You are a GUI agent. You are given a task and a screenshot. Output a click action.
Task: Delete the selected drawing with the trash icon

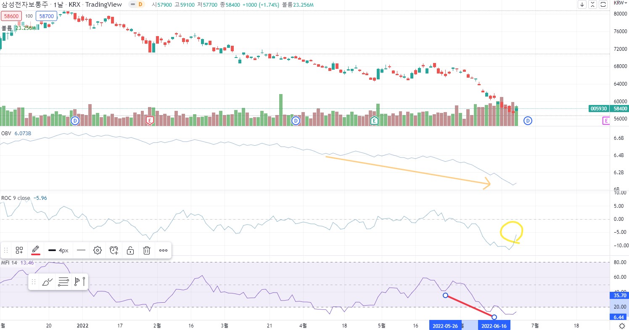click(147, 251)
